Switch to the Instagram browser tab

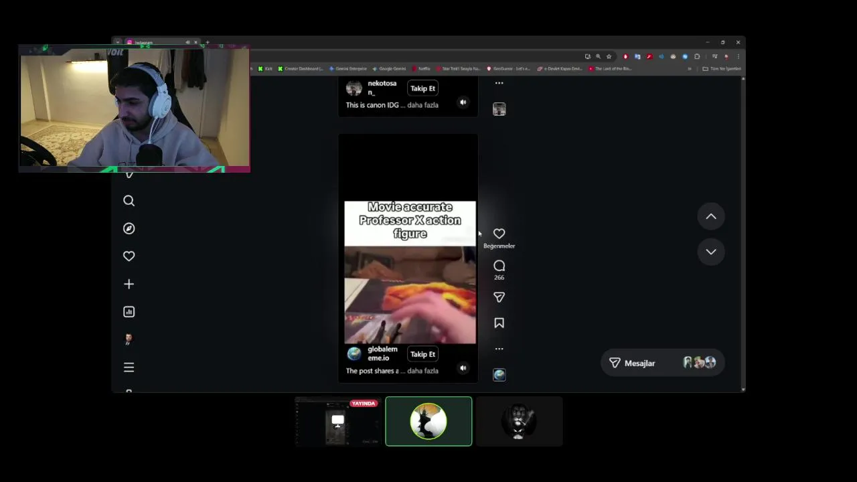tap(161, 42)
